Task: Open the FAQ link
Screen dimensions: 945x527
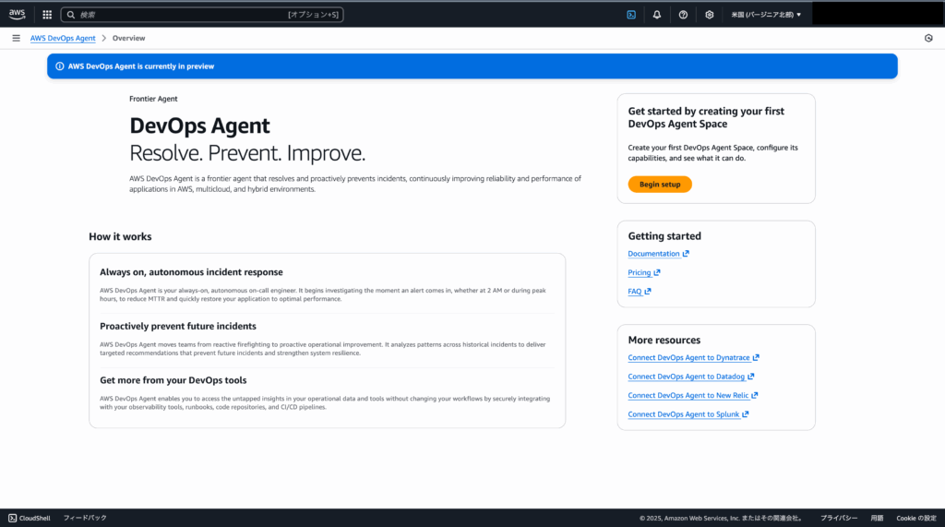Action: (x=635, y=292)
